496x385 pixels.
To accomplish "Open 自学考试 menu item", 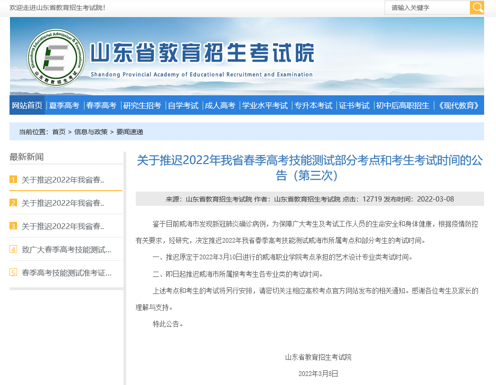I will click(183, 105).
